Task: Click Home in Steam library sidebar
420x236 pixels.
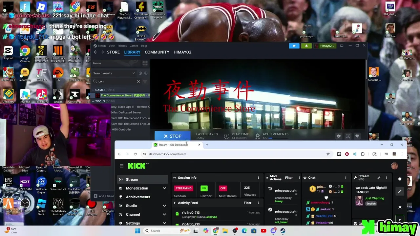Action: coord(97,63)
